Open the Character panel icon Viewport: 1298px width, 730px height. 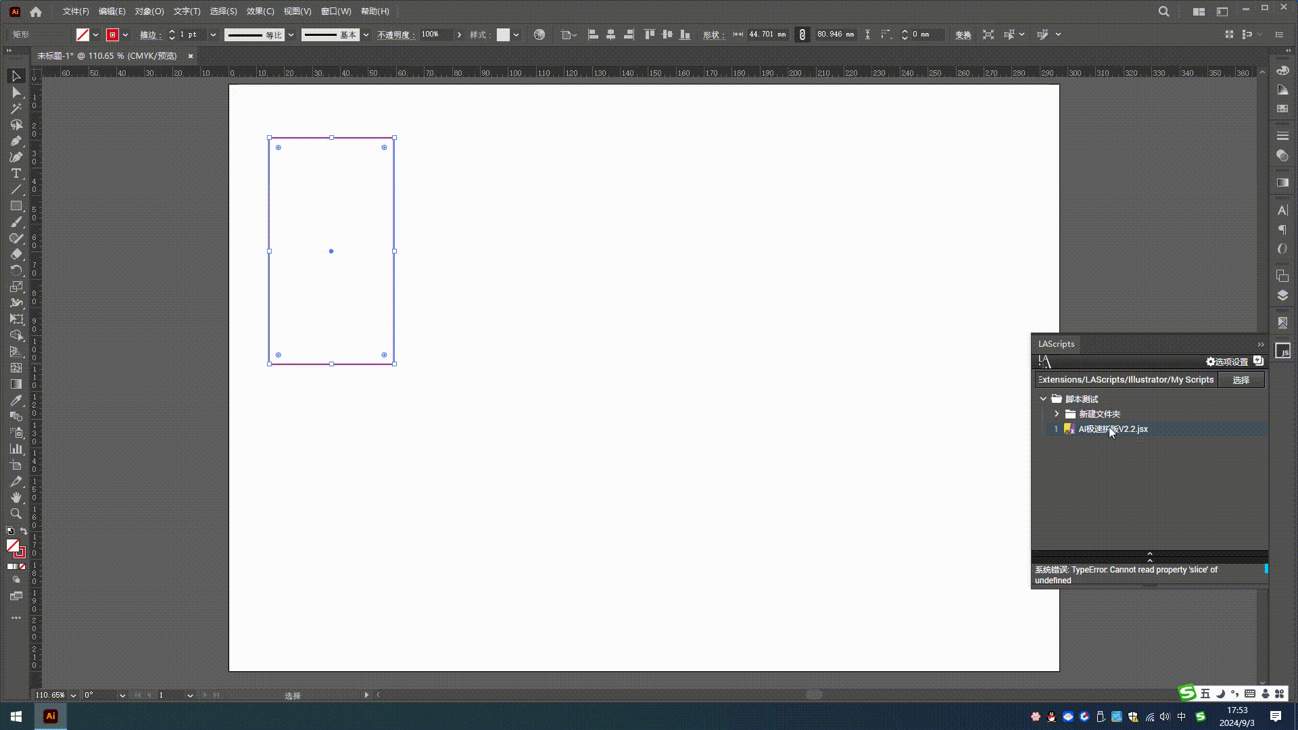click(x=1282, y=210)
